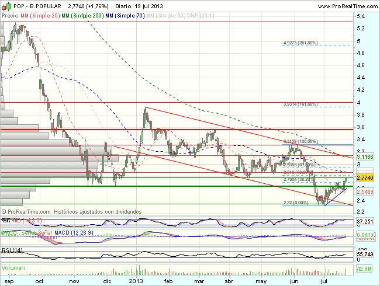Click the candlestick chart icon beside POP
Screen dimensions: 380x286
6,6
